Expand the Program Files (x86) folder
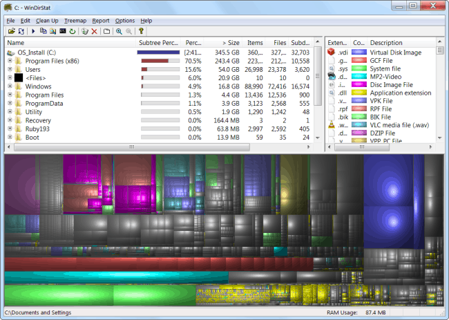Image resolution: width=449 pixels, height=320 pixels. [x=10, y=61]
